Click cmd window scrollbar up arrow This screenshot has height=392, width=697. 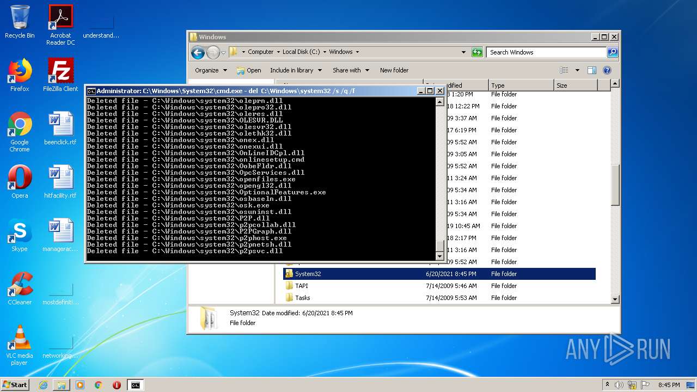coord(440,101)
